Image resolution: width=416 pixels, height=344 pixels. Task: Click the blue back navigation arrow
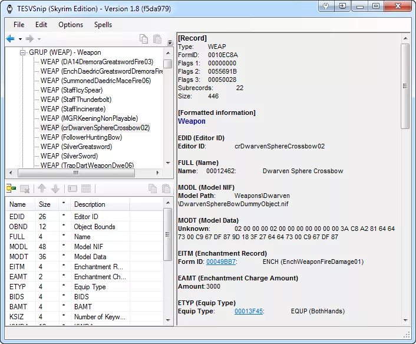click(x=11, y=39)
